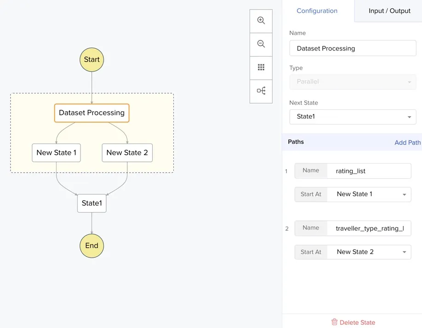Select the New State 2 node
The image size is (422, 328).
tap(127, 153)
